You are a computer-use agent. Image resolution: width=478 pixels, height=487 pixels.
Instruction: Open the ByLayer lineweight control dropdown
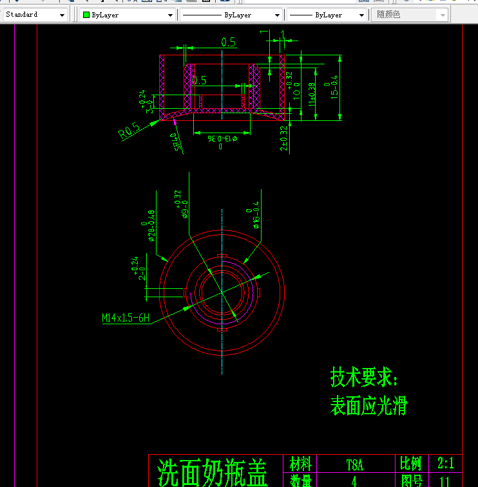(327, 15)
